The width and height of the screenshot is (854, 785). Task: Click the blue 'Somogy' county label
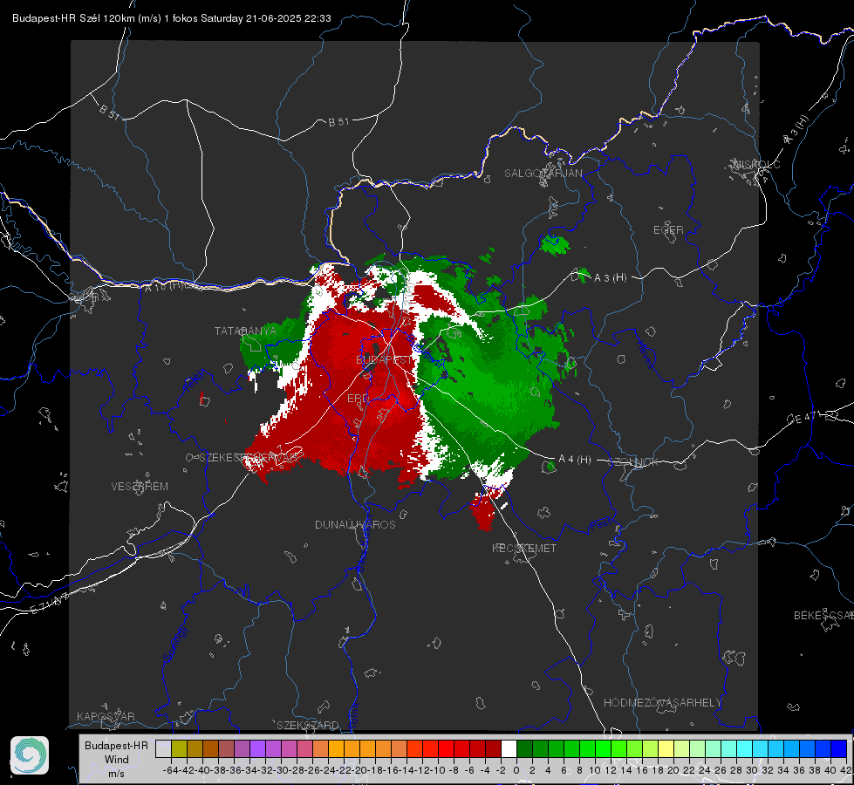pos(174,644)
